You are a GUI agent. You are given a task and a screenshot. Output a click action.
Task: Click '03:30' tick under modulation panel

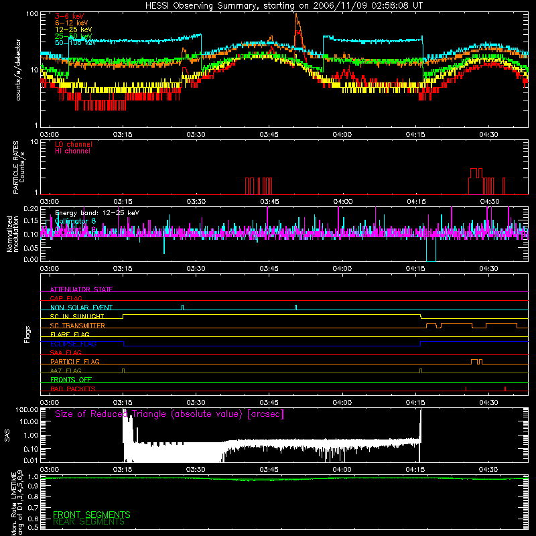196,269
